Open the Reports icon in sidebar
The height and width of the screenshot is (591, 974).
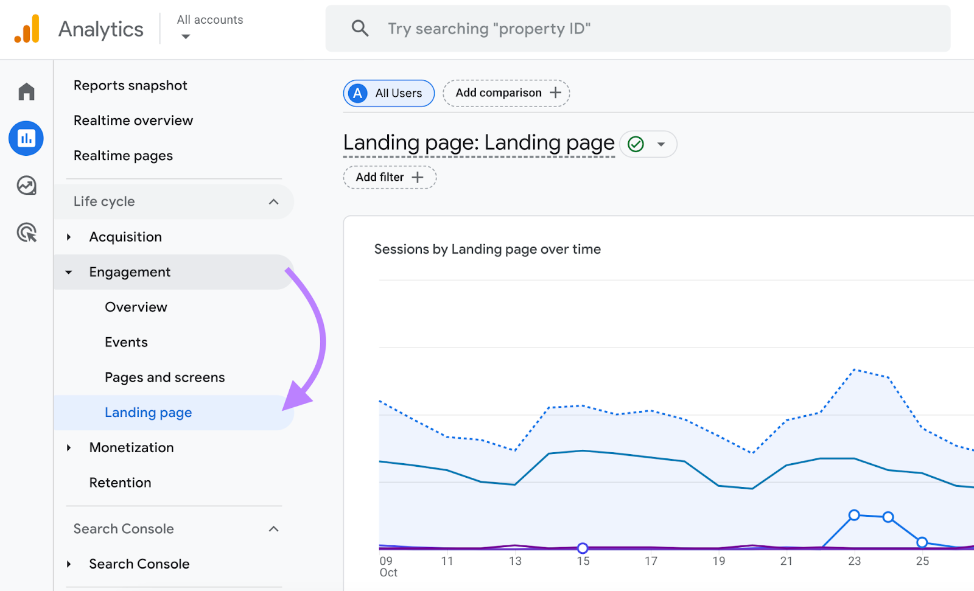[x=26, y=138]
